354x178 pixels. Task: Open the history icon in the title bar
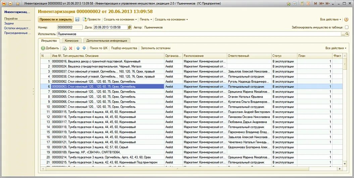[295, 4]
